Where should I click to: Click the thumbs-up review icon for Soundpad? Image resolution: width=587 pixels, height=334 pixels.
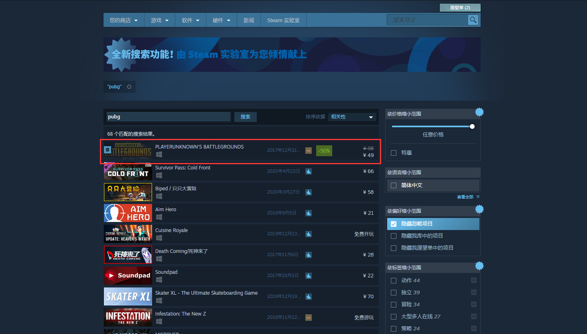[x=309, y=276]
